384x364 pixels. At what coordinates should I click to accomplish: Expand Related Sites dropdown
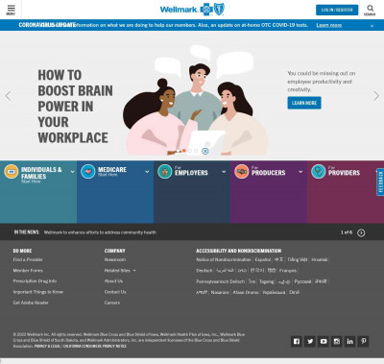click(x=120, y=271)
